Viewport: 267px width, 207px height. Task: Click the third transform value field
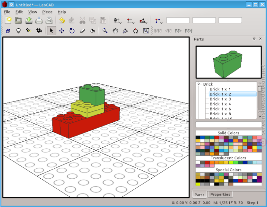(230, 20)
